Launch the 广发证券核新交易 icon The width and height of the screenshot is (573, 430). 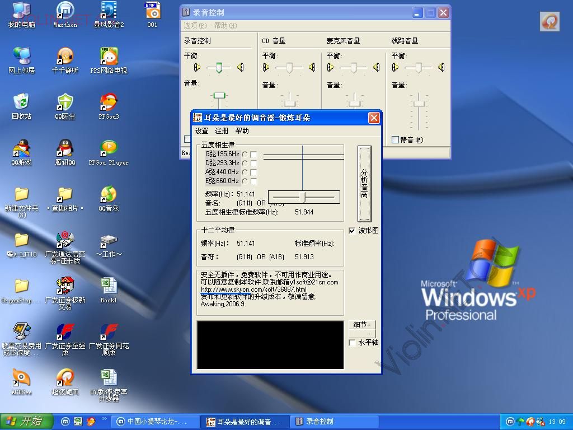click(65, 293)
